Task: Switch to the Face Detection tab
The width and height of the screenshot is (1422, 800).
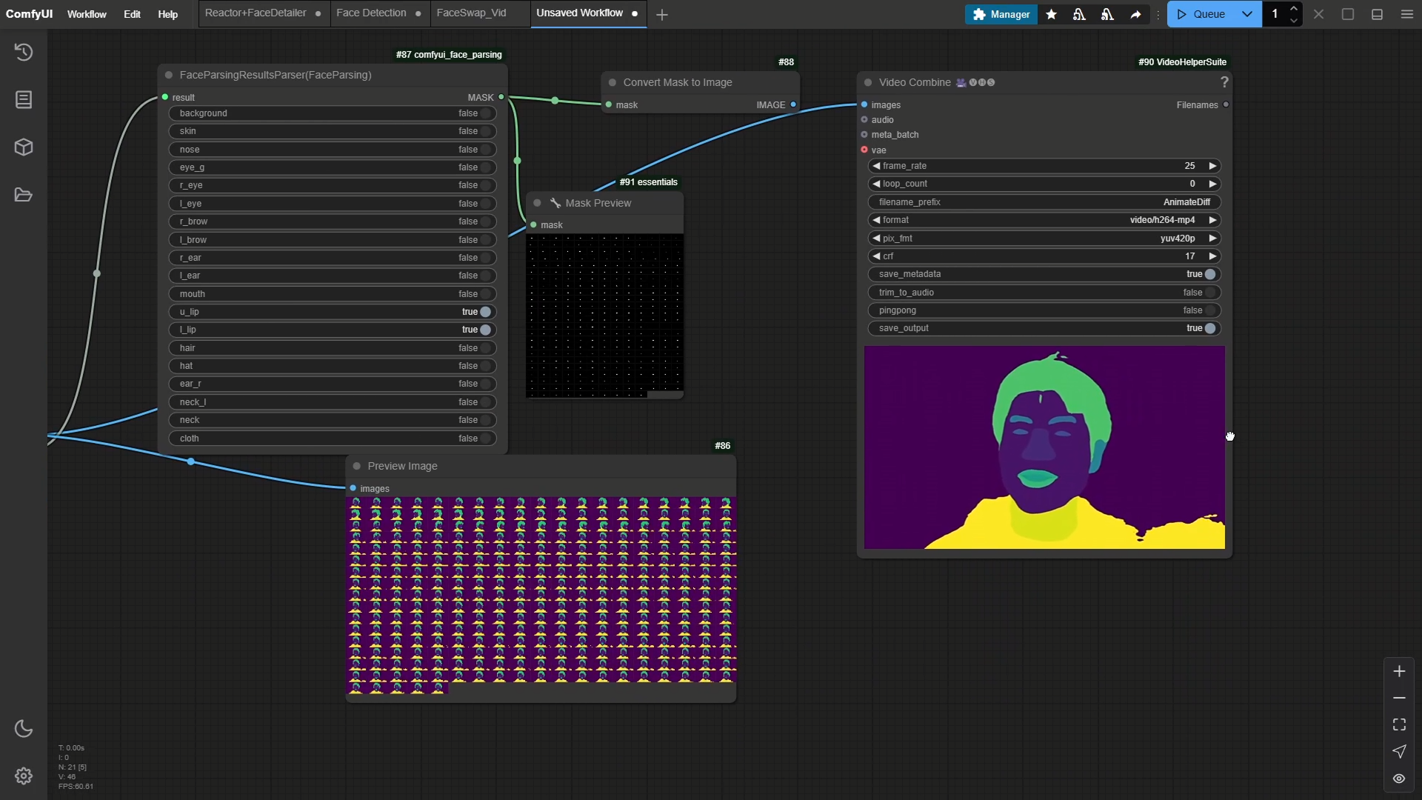Action: pyautogui.click(x=371, y=13)
